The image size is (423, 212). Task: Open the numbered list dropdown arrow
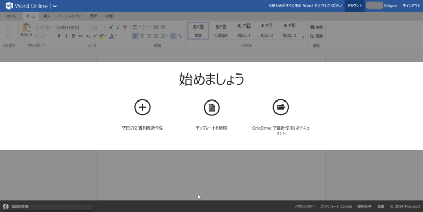[x=150, y=27]
